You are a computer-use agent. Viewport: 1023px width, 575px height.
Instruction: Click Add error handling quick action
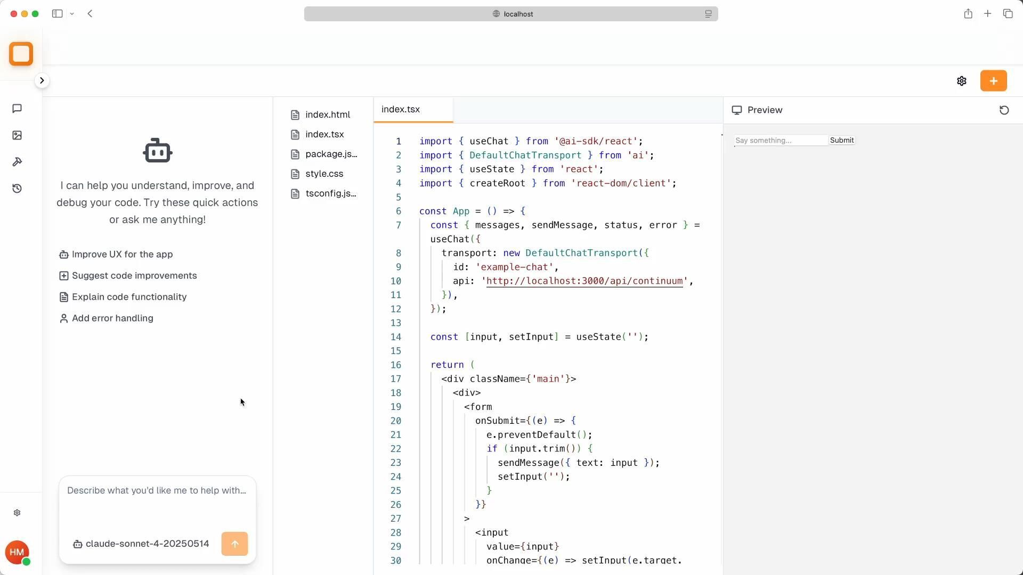coord(112,318)
